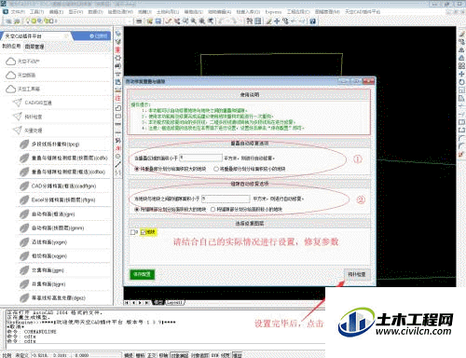This screenshot has height=358, width=466.
Task: Close the auto-repair dialog
Action: [368, 81]
